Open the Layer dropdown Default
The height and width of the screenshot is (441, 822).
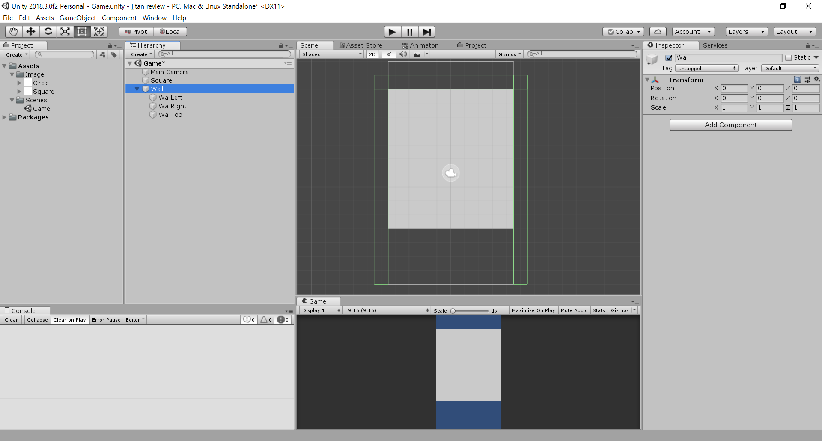click(790, 68)
